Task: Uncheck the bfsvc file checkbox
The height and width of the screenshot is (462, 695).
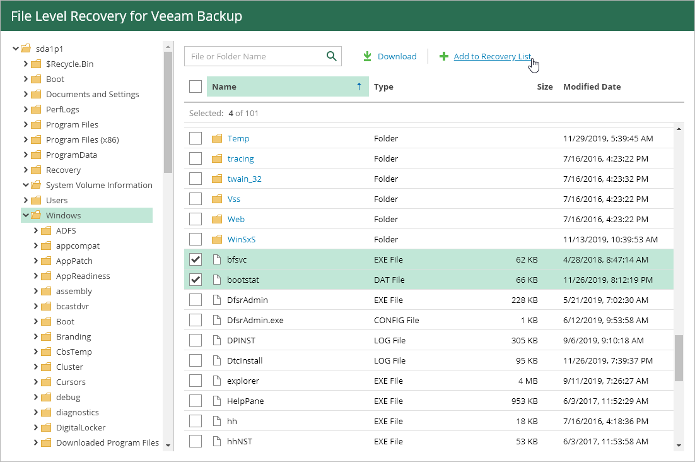Action: [x=196, y=259]
